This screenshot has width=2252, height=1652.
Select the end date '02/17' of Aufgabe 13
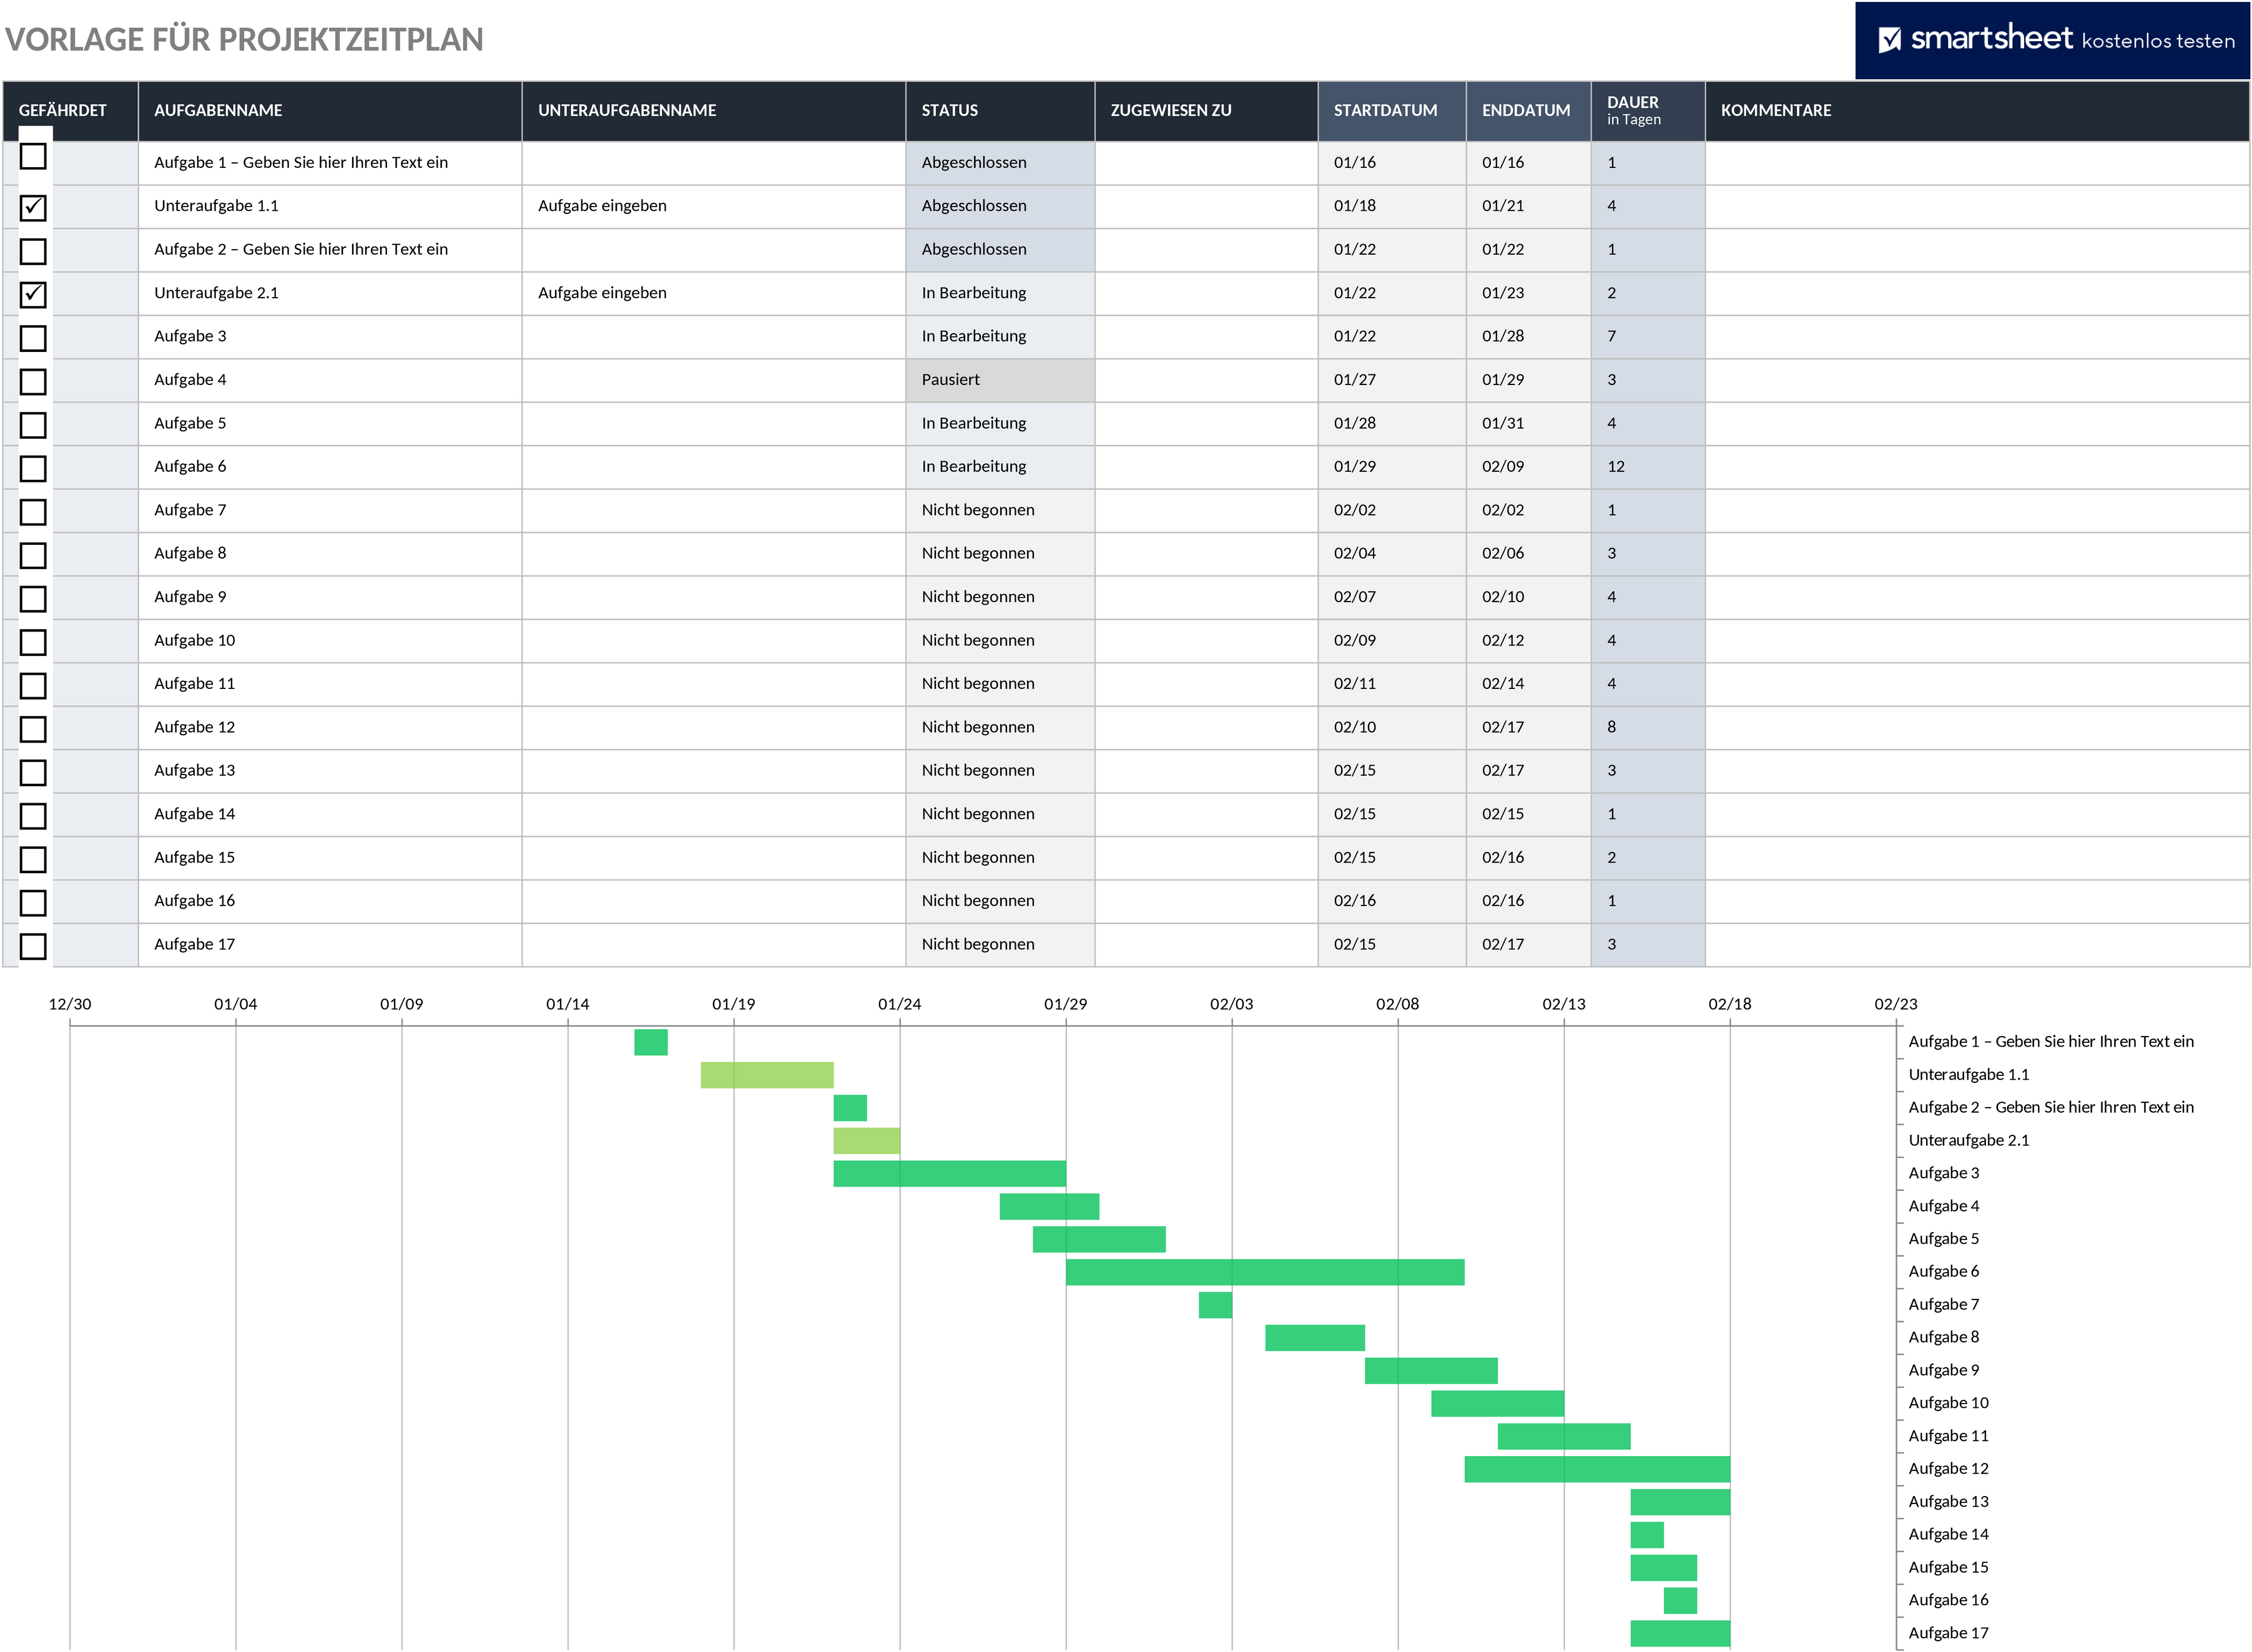[1528, 771]
